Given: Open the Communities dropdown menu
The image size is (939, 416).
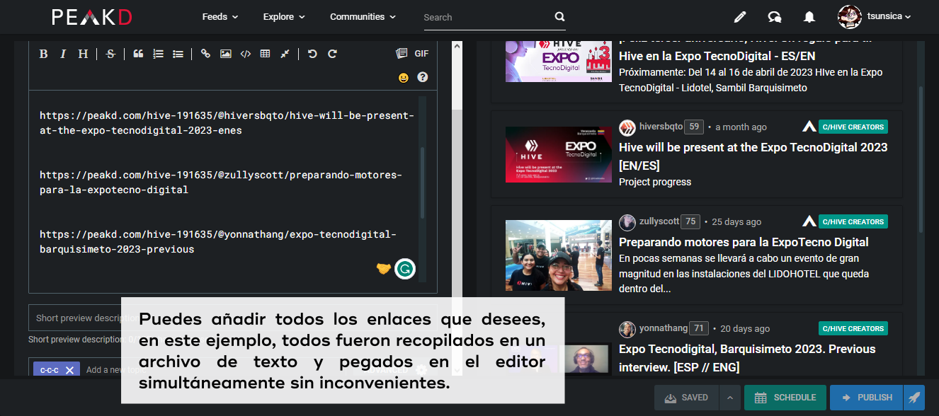Looking at the screenshot, I should coord(363,16).
